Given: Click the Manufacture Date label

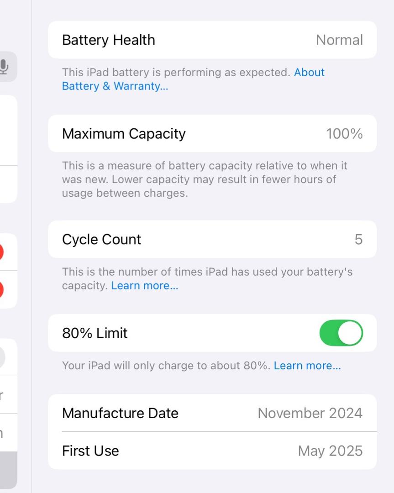Looking at the screenshot, I should pyautogui.click(x=120, y=413).
